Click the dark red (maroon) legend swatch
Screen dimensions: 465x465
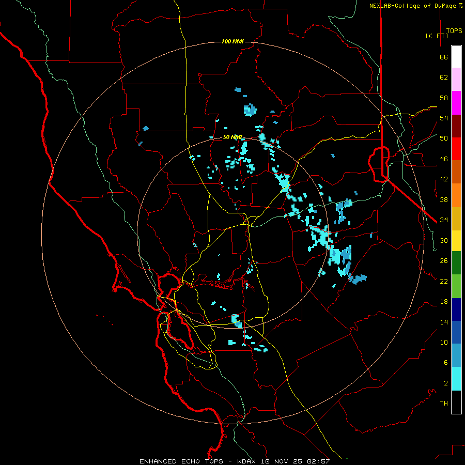pos(456,126)
